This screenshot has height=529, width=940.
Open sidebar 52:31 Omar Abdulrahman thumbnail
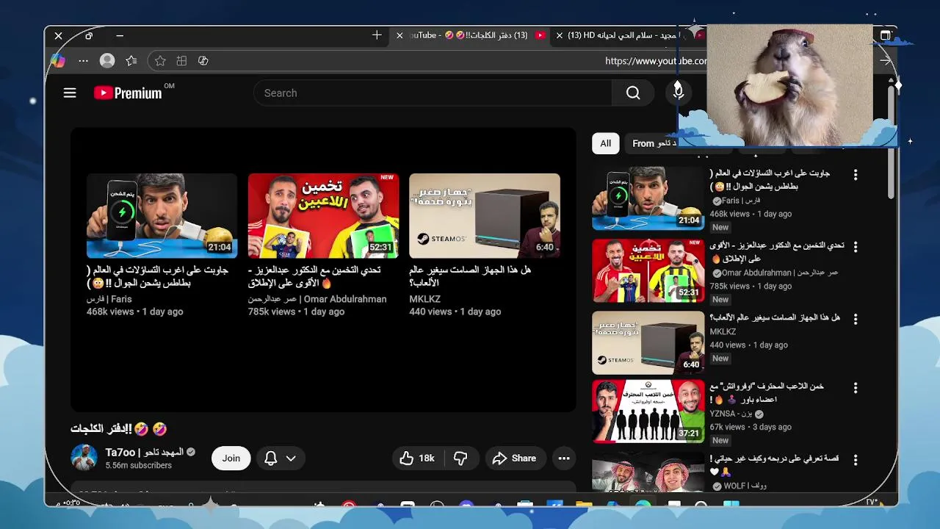[648, 270]
